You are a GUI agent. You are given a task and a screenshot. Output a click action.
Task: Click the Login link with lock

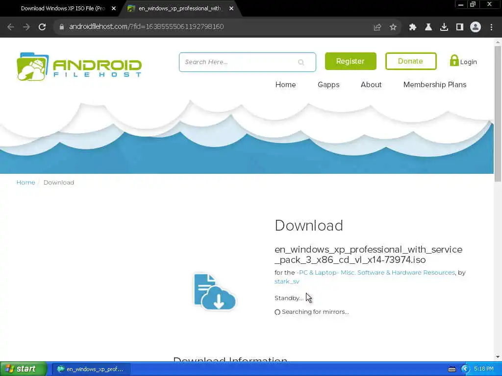(x=463, y=61)
